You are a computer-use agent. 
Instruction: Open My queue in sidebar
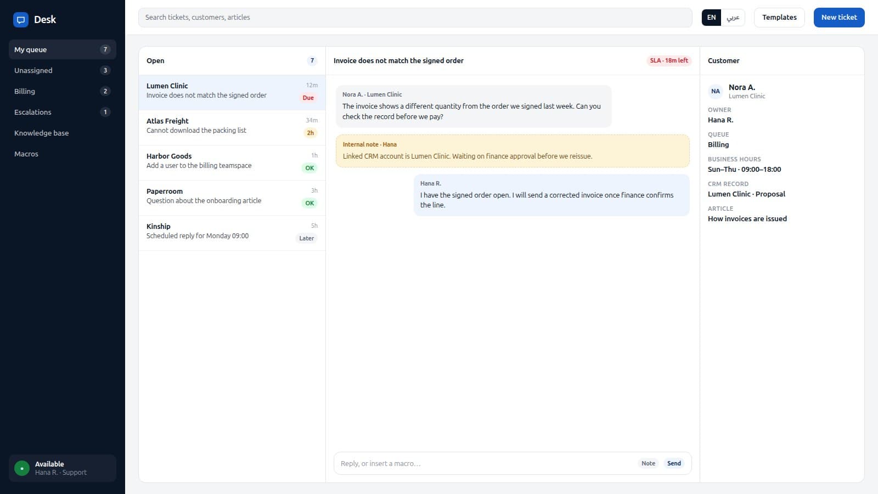coord(63,49)
